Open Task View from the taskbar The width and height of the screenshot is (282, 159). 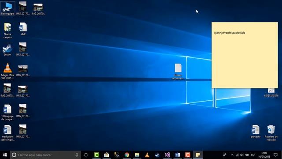click(x=86, y=155)
